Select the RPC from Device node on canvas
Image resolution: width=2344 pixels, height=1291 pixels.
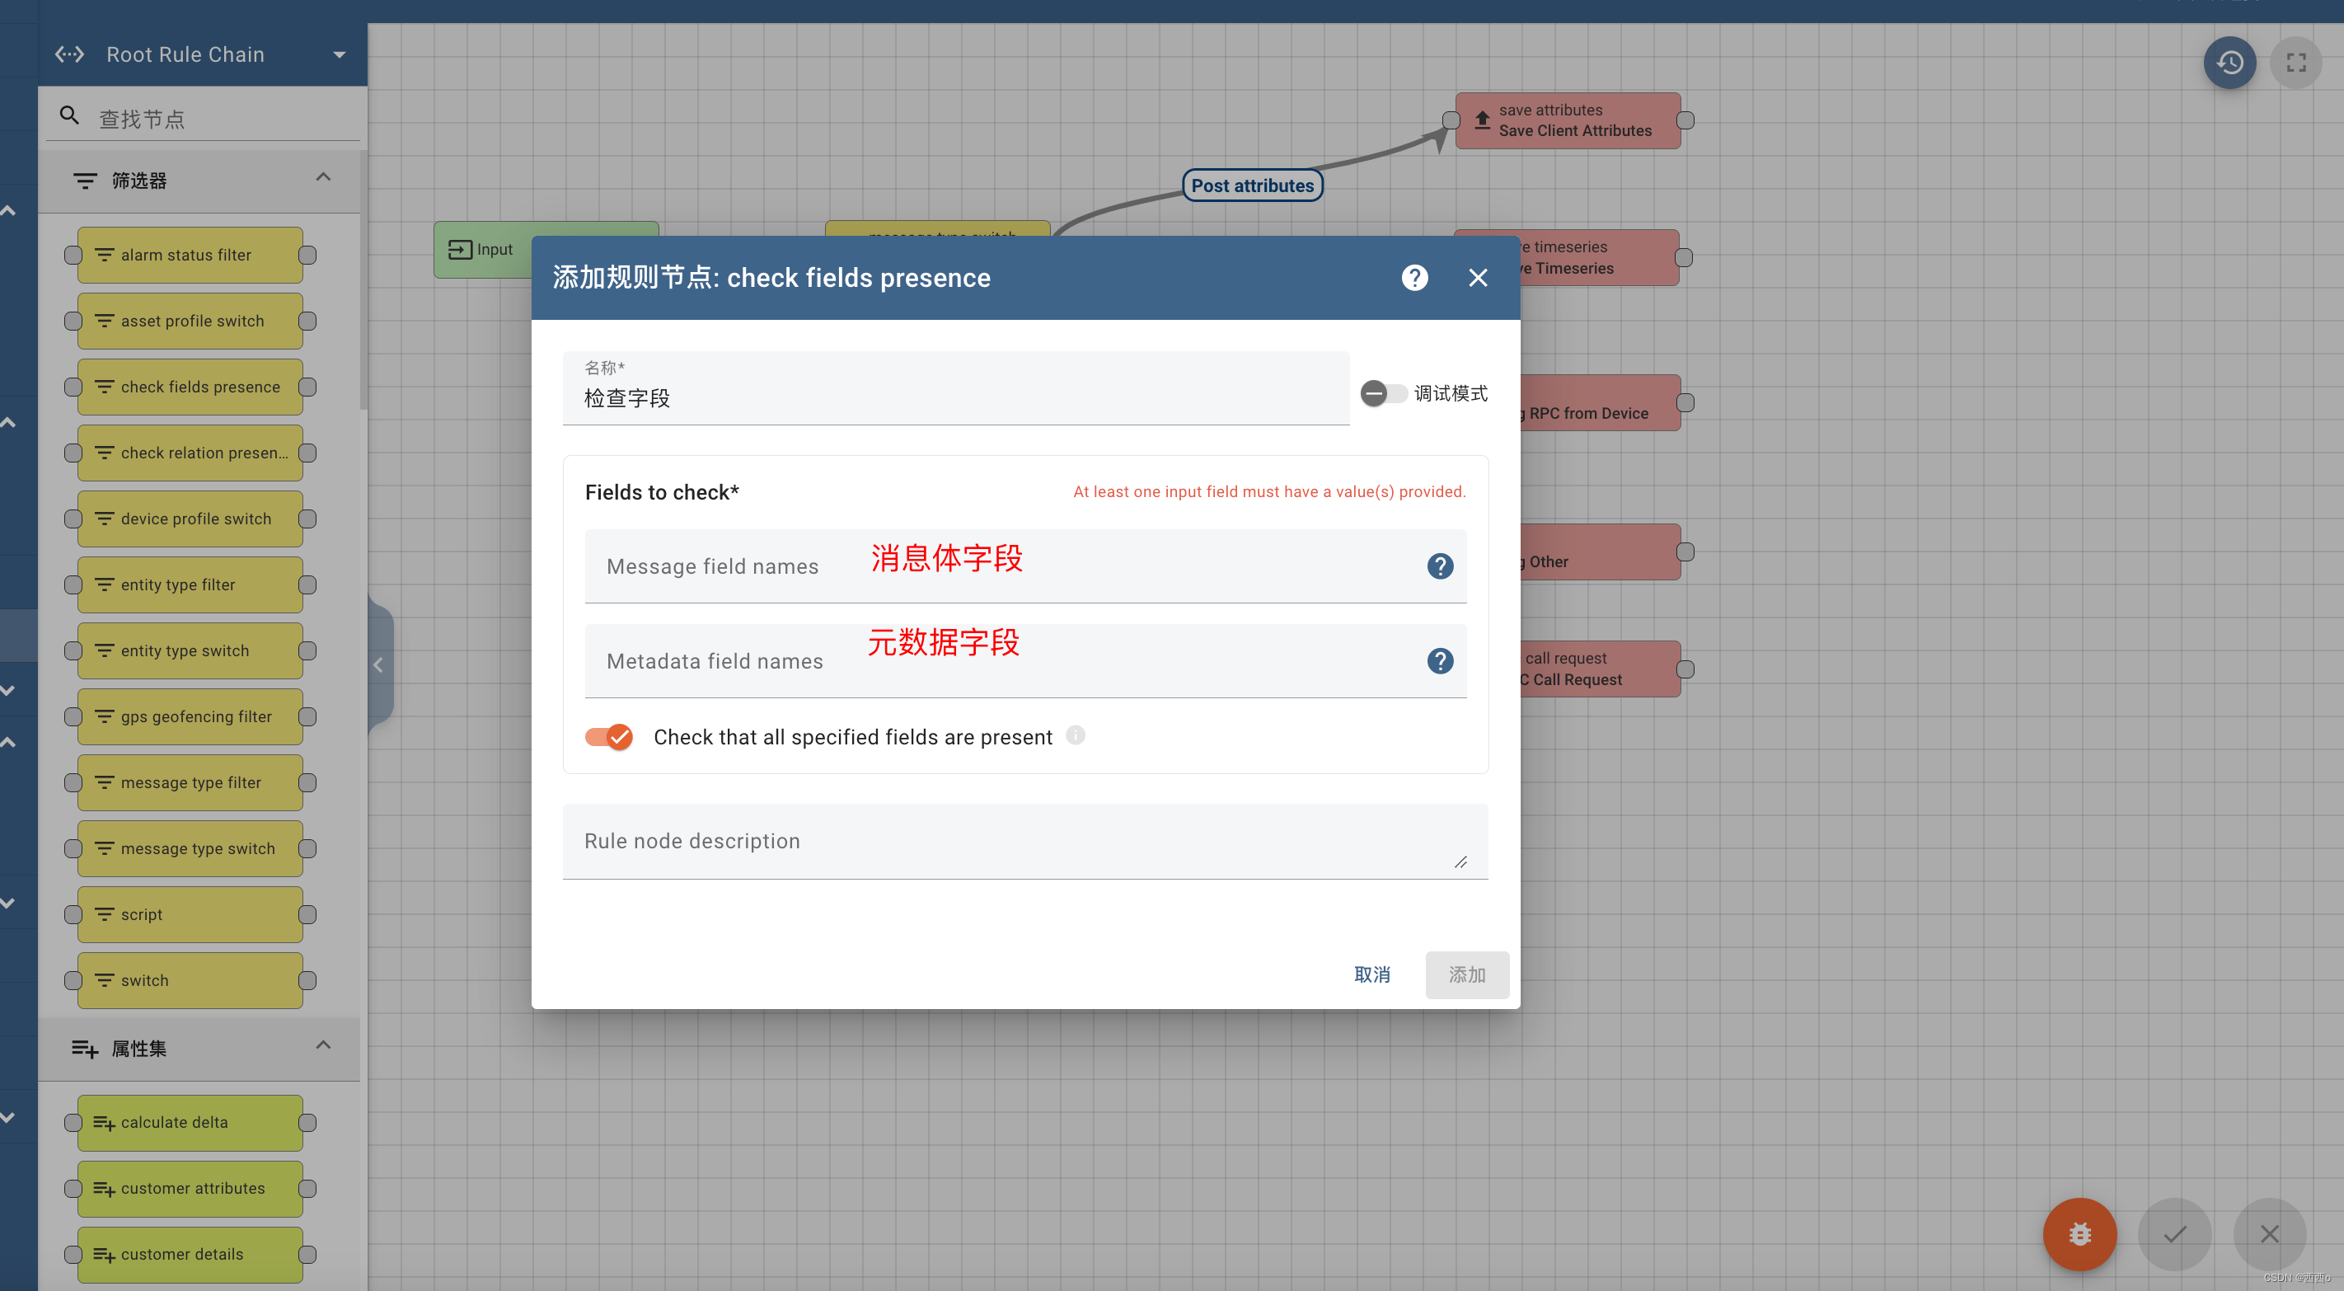[x=1600, y=403]
